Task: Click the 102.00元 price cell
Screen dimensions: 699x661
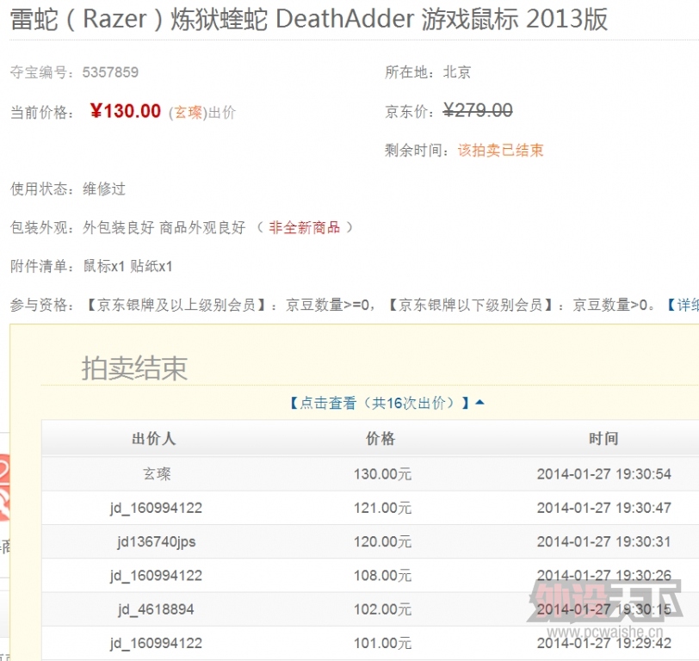Action: (x=382, y=609)
